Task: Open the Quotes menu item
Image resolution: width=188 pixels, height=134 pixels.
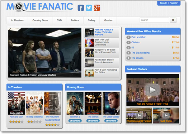Action: (108, 20)
